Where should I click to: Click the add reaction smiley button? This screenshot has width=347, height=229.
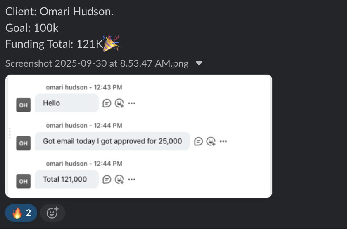click(53, 213)
